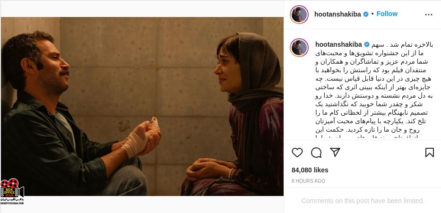This screenshot has height=213, width=441.
Task: Click Box Office Iran watermark logo
Action: pos(12,191)
